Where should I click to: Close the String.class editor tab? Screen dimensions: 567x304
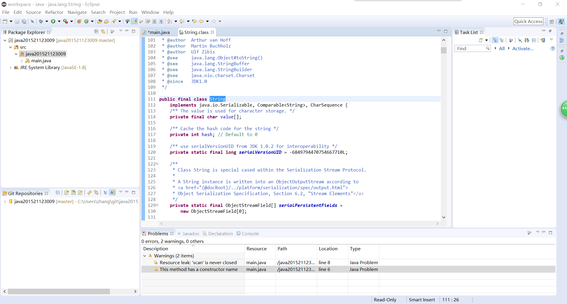(x=212, y=32)
